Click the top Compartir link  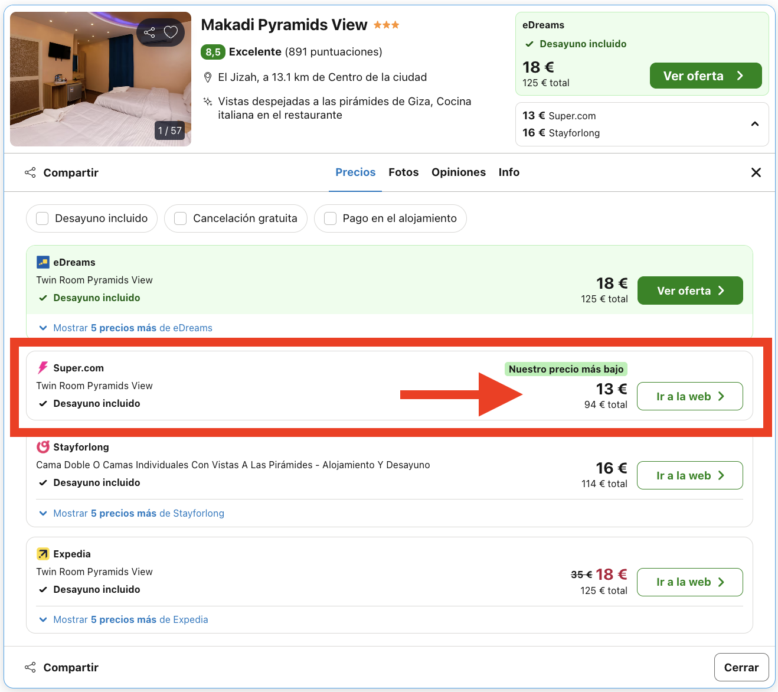[x=71, y=172]
